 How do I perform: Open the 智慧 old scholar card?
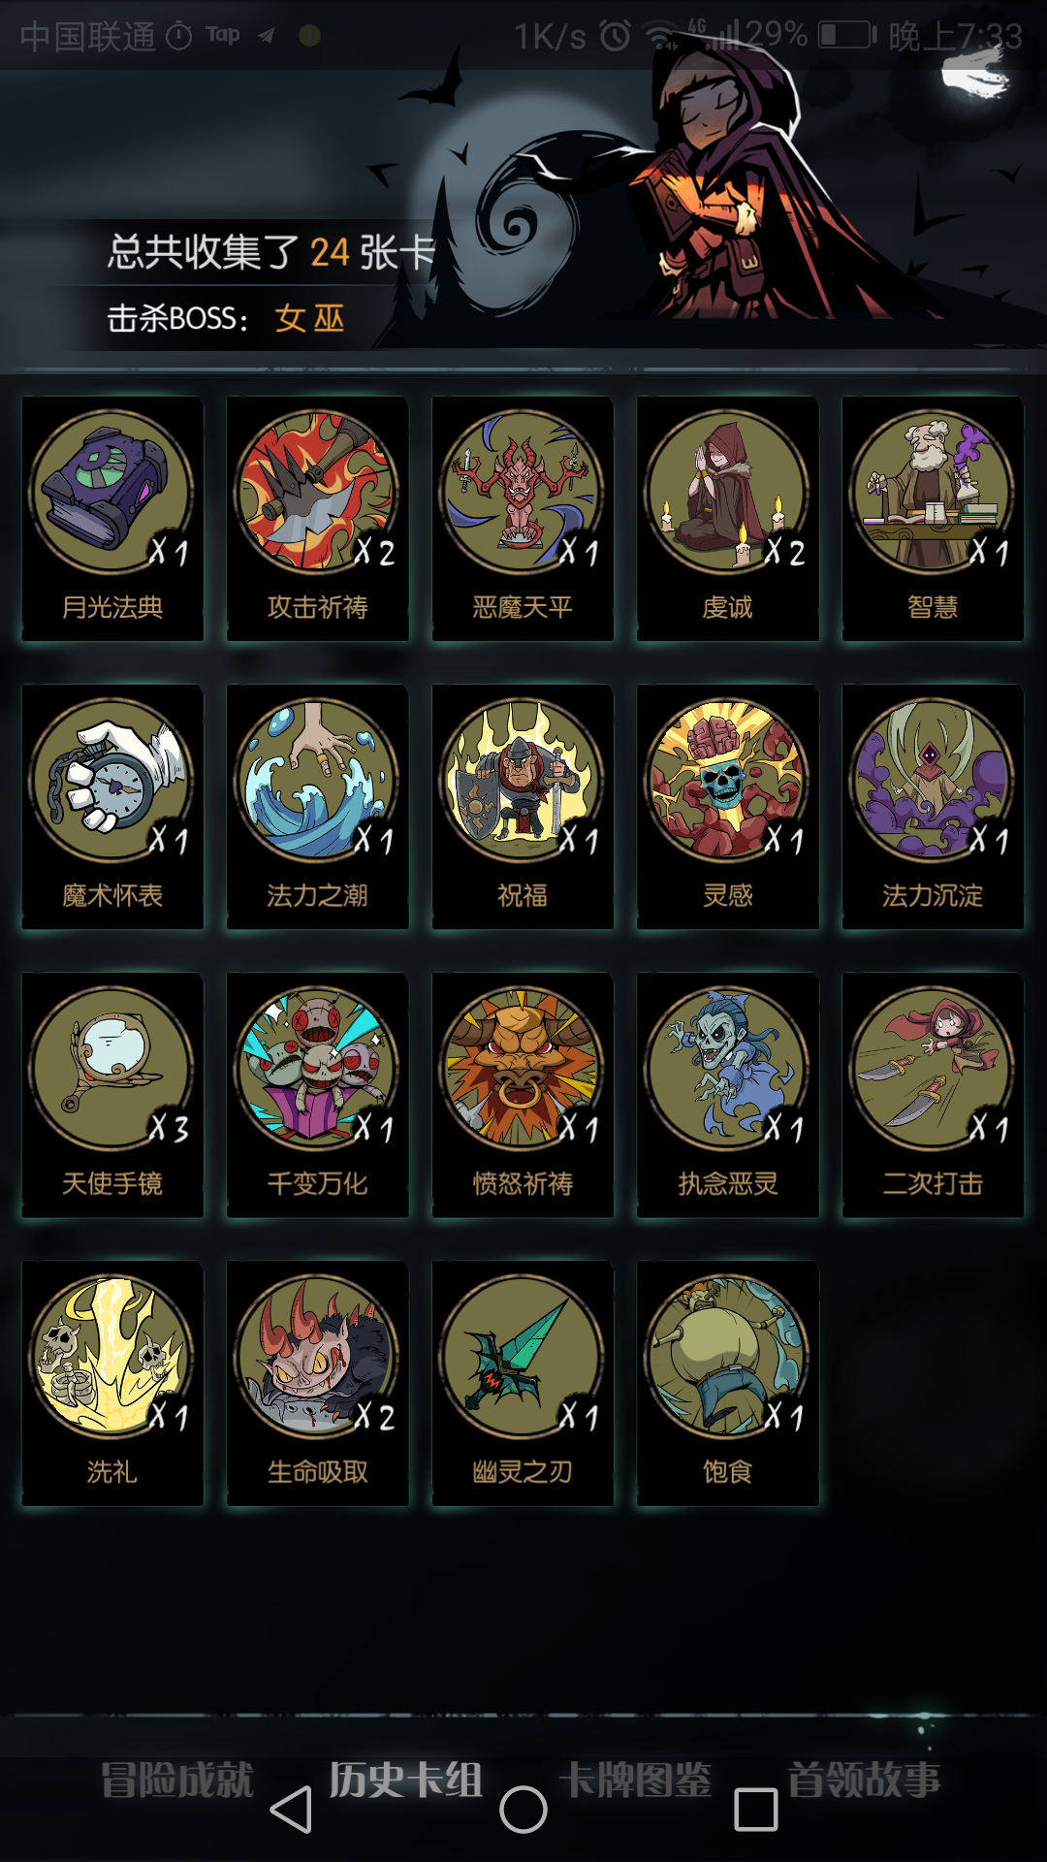tap(933, 518)
